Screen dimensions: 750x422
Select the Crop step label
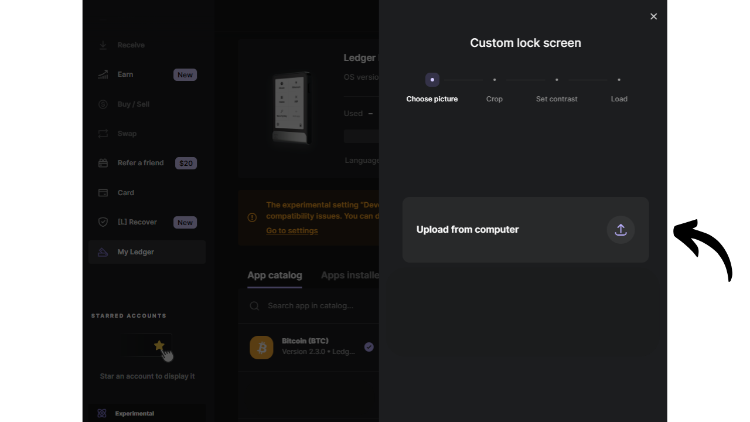click(x=494, y=99)
